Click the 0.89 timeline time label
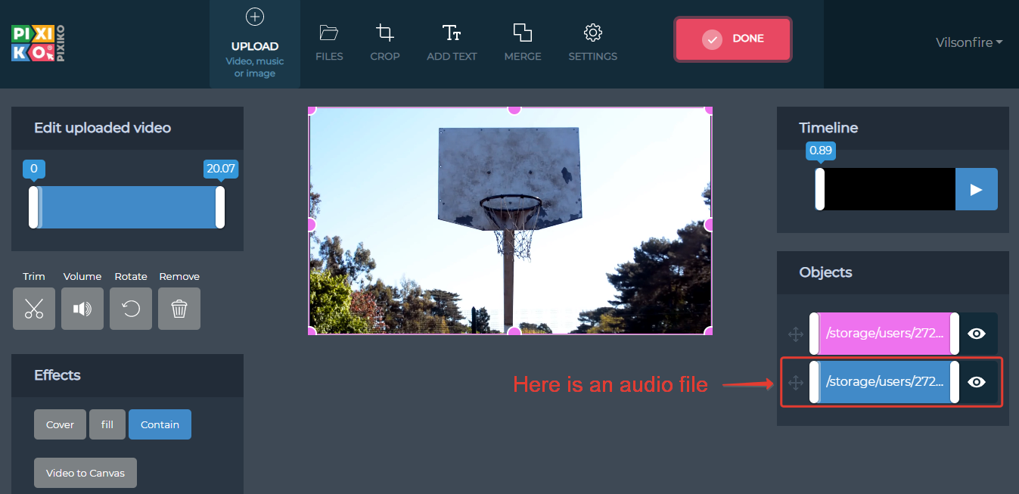The image size is (1019, 494). pos(820,151)
